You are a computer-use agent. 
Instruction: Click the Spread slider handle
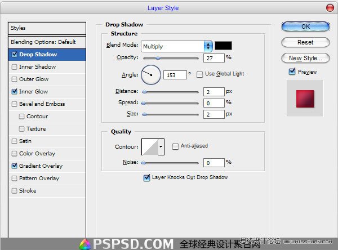coord(144,103)
